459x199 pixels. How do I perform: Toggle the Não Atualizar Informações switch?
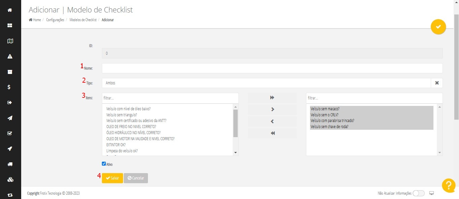click(x=419, y=193)
